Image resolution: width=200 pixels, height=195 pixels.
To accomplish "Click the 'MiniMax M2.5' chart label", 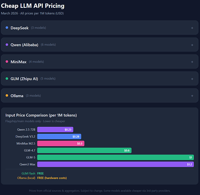I will pos(26,144).
